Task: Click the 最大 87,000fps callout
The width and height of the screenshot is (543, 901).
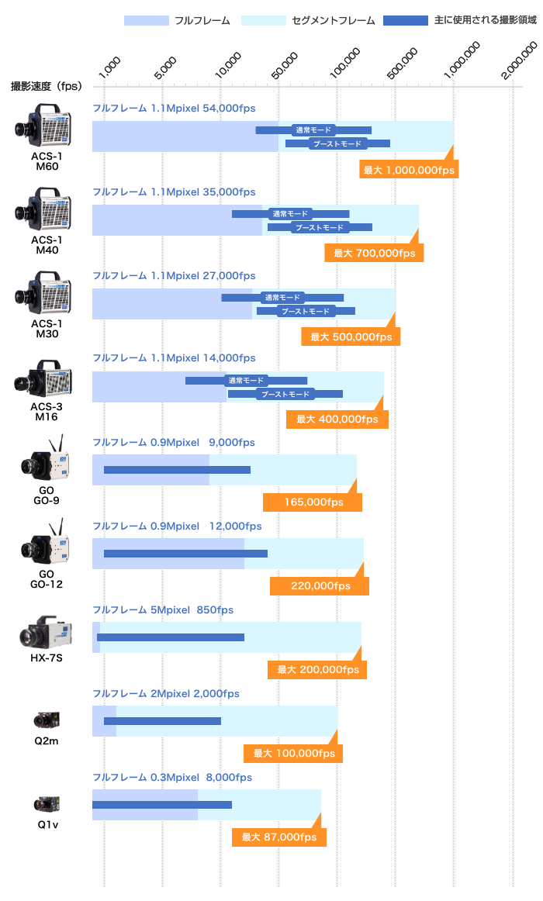Action: (x=278, y=837)
